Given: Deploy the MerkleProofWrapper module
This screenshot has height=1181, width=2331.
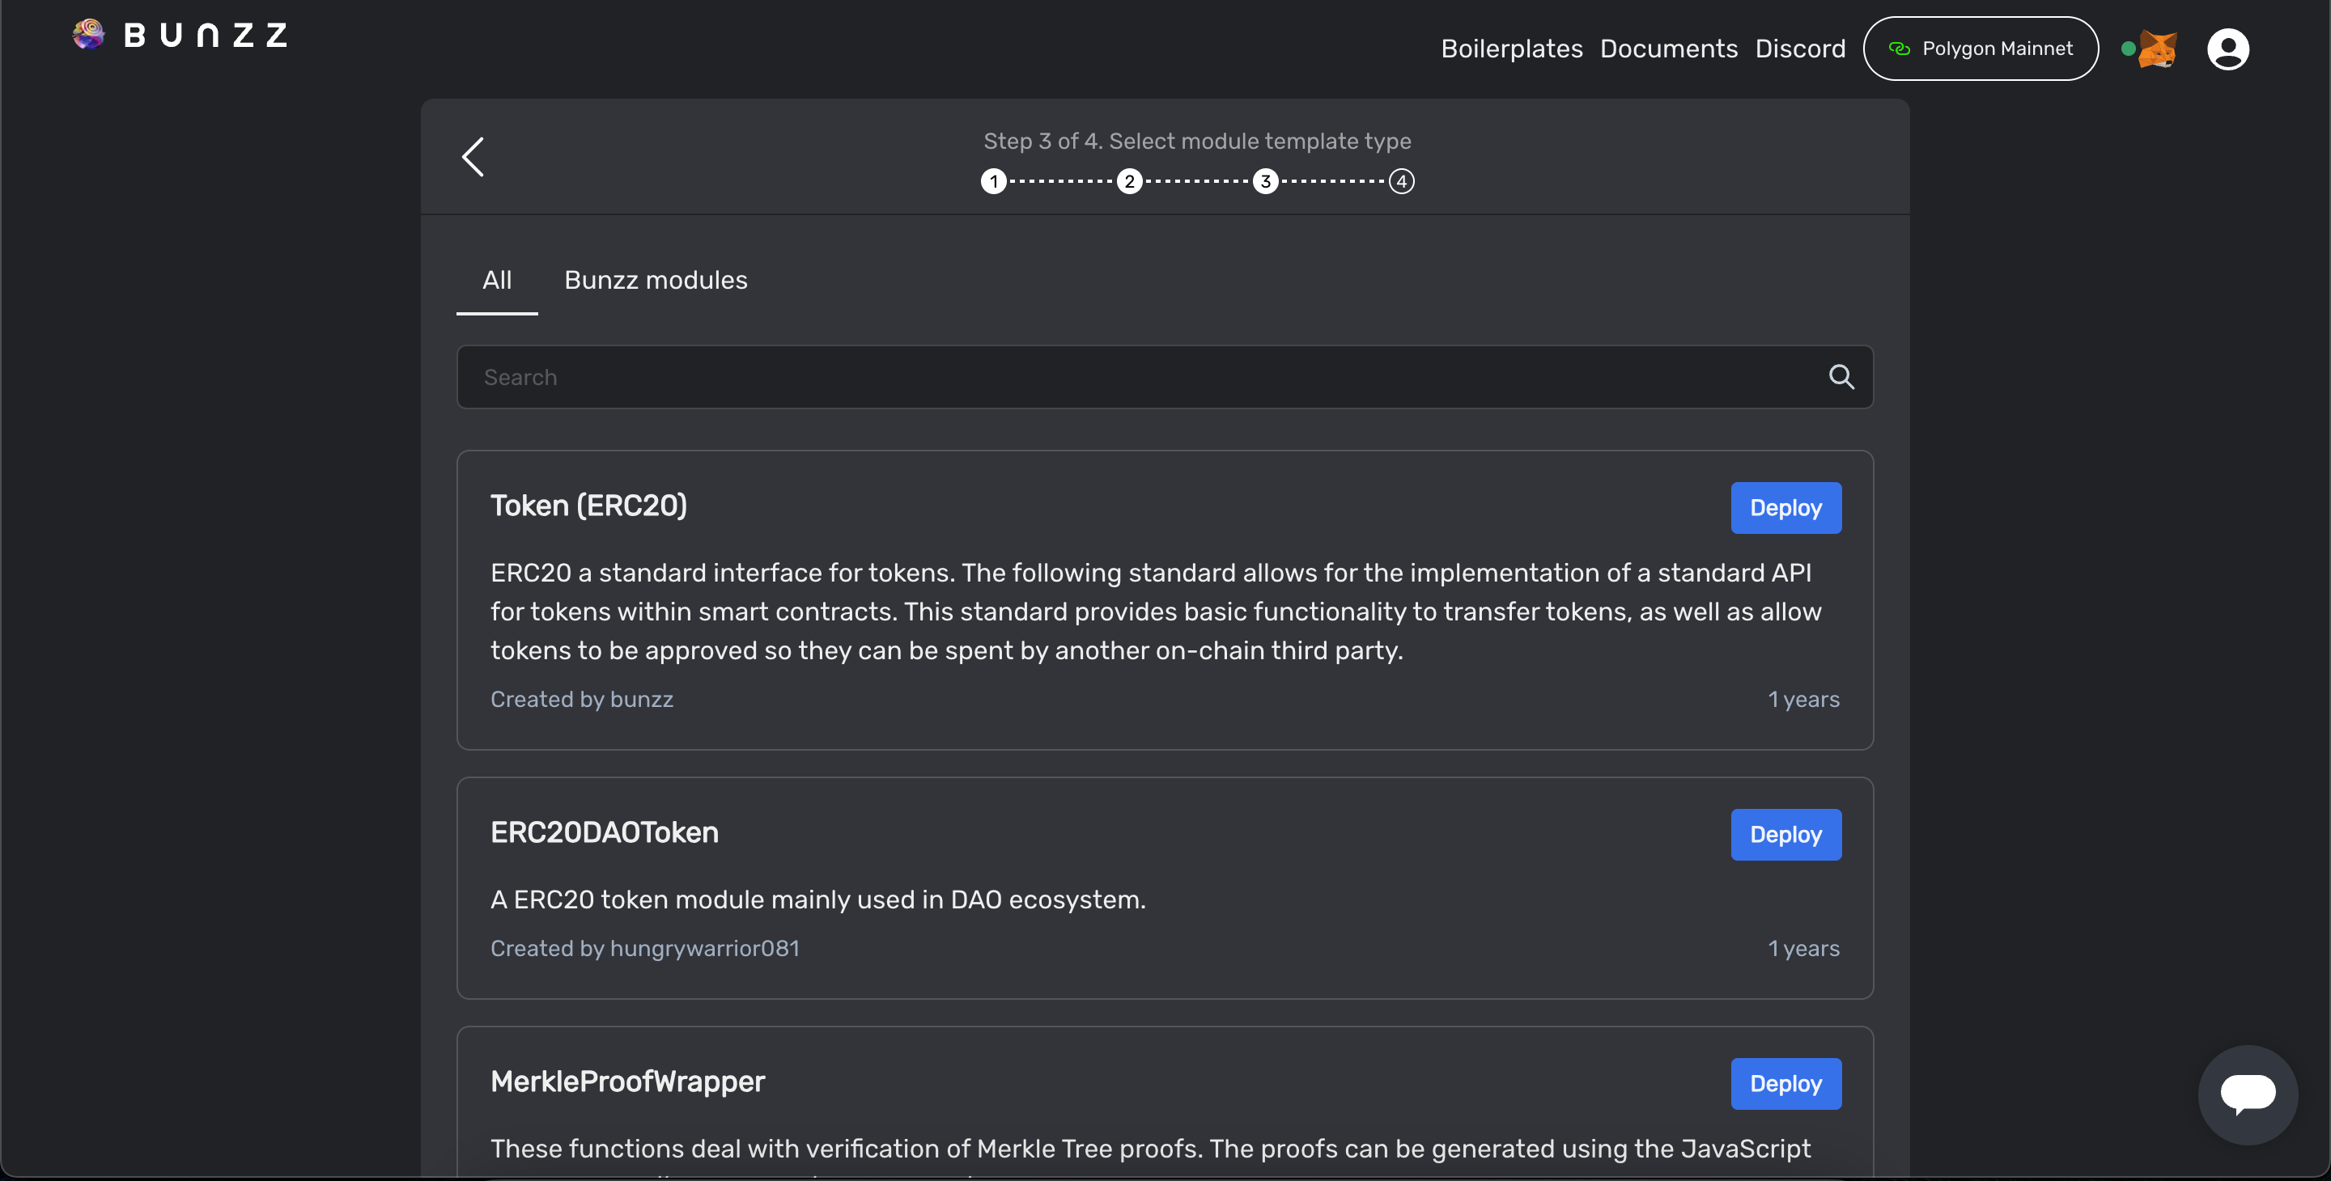Looking at the screenshot, I should [x=1785, y=1083].
